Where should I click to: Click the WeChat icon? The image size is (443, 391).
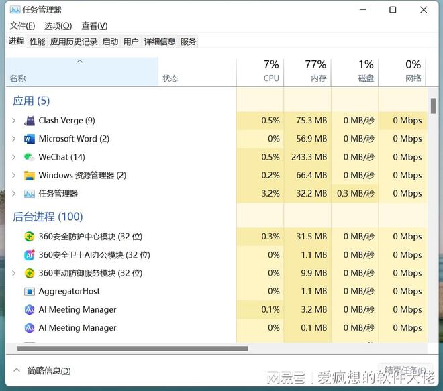(30, 157)
